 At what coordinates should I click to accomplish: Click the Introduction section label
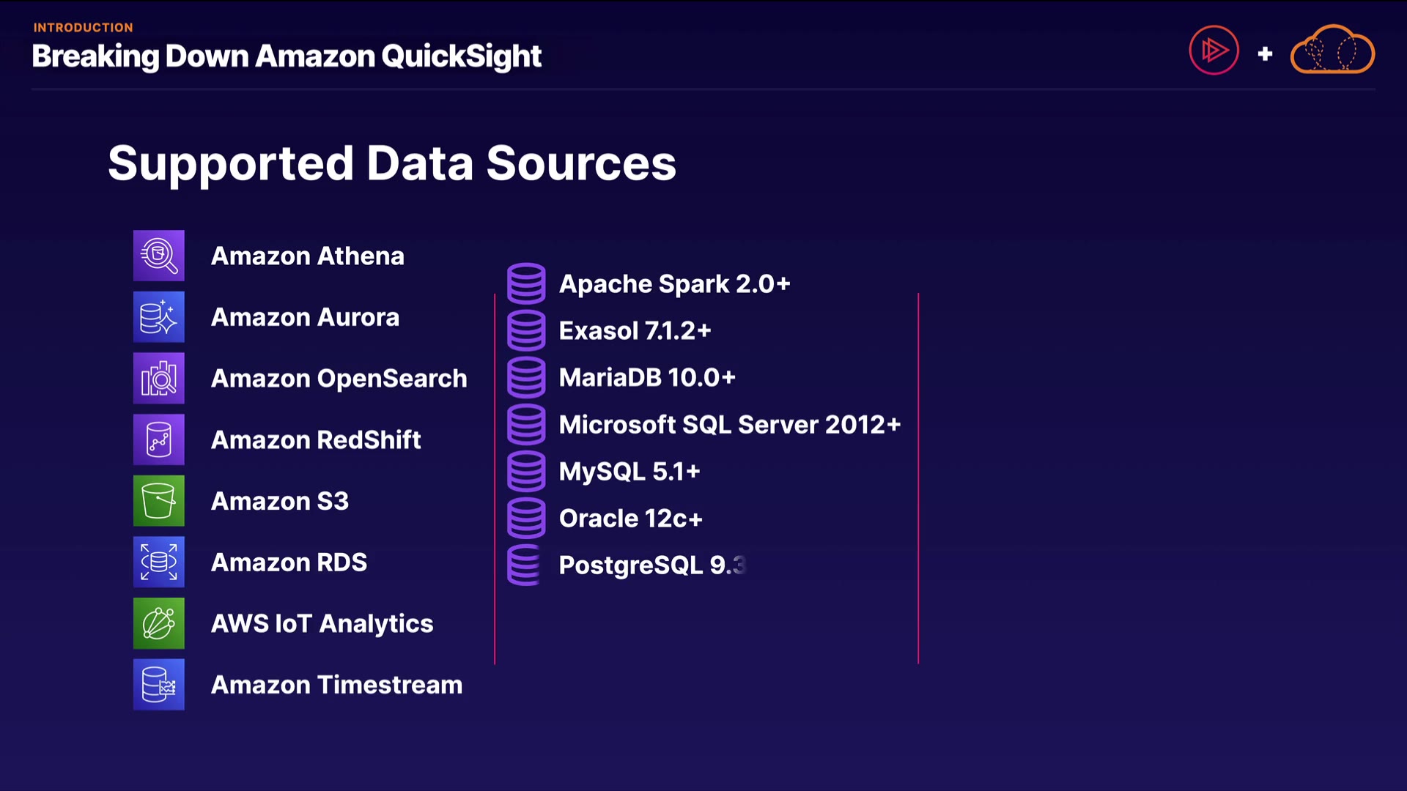pos(83,28)
